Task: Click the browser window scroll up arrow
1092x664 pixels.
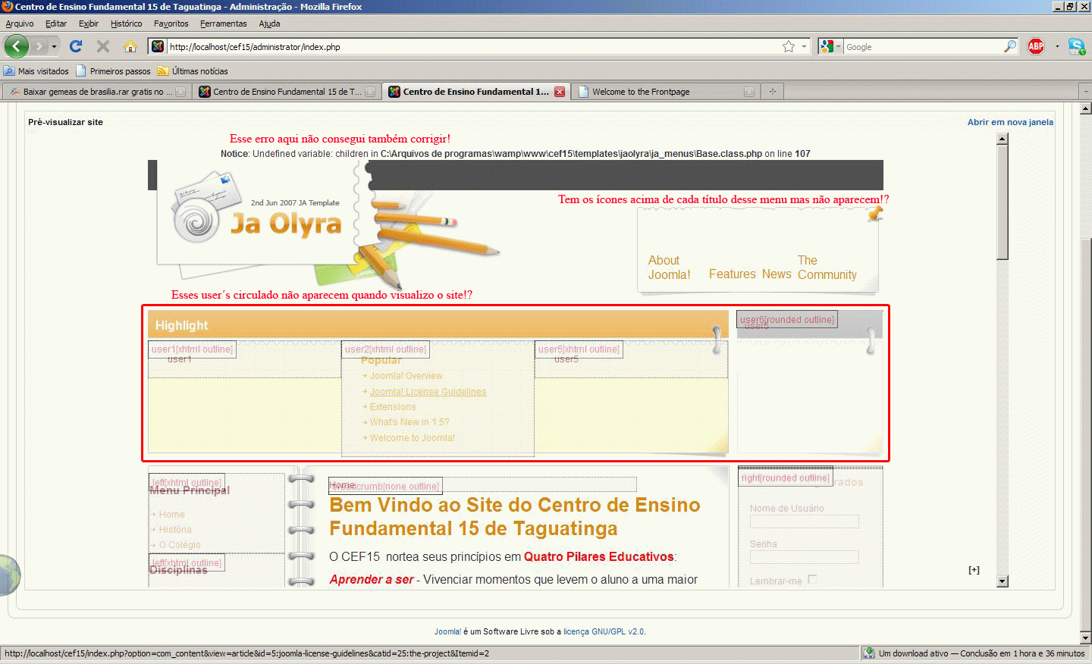Action: pyautogui.click(x=1085, y=108)
